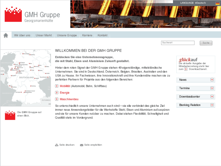Open the Energie link
The height and width of the screenshot is (166, 221).
pyautogui.click(x=64, y=93)
